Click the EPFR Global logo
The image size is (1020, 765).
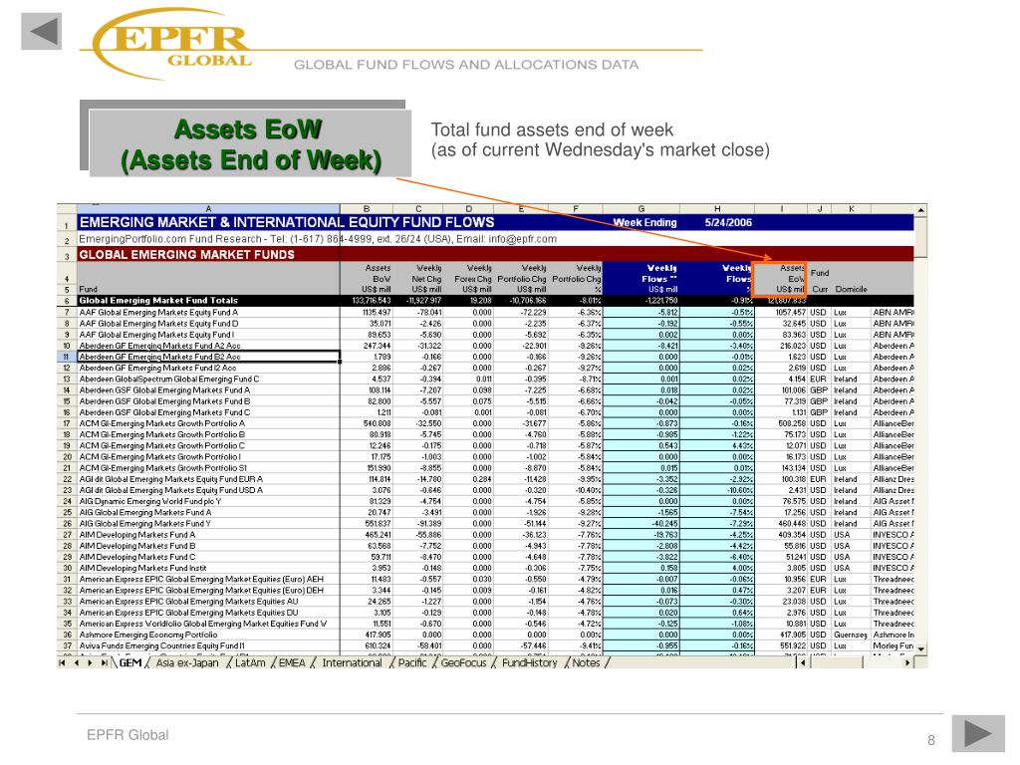[174, 43]
